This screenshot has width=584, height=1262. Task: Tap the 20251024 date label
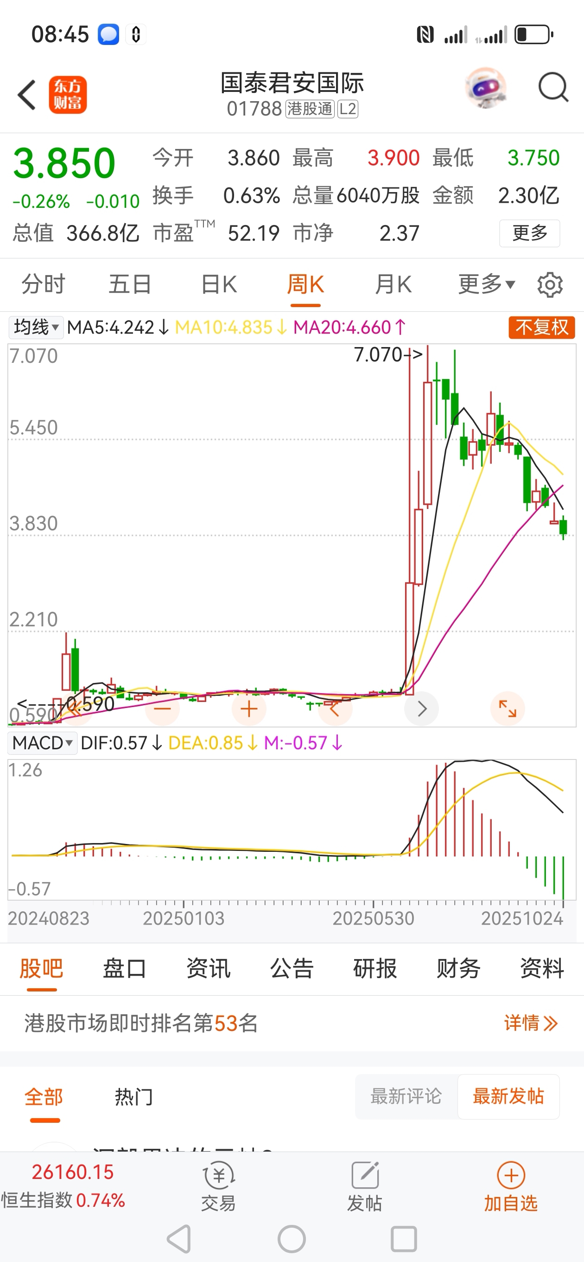[x=522, y=919]
